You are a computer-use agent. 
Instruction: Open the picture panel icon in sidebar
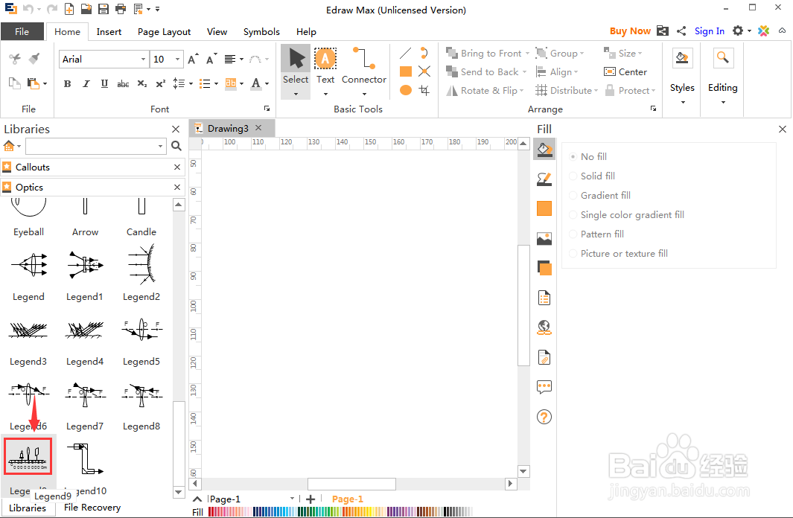coord(544,238)
